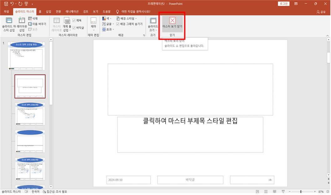Select the section header layout thumbnail
Image resolution: width=331 pixels, height=195 pixels.
coord(30,141)
